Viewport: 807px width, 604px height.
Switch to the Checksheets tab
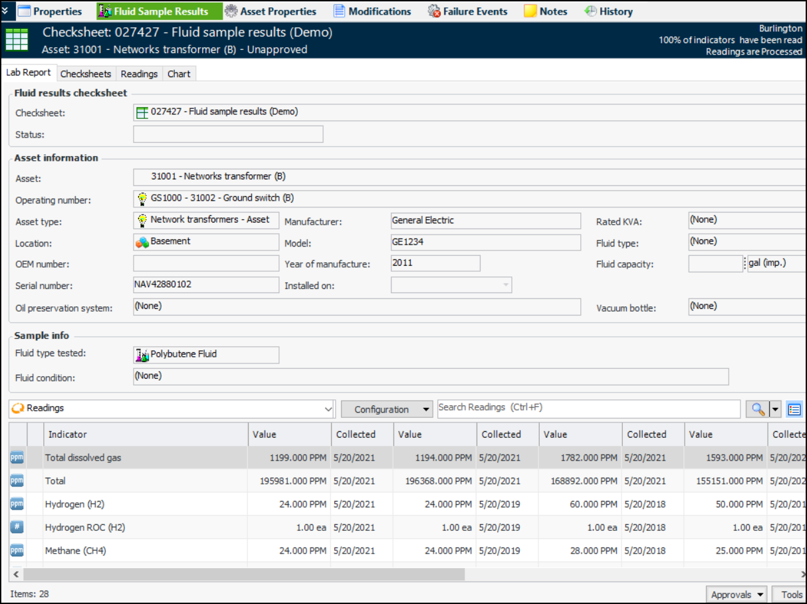86,74
